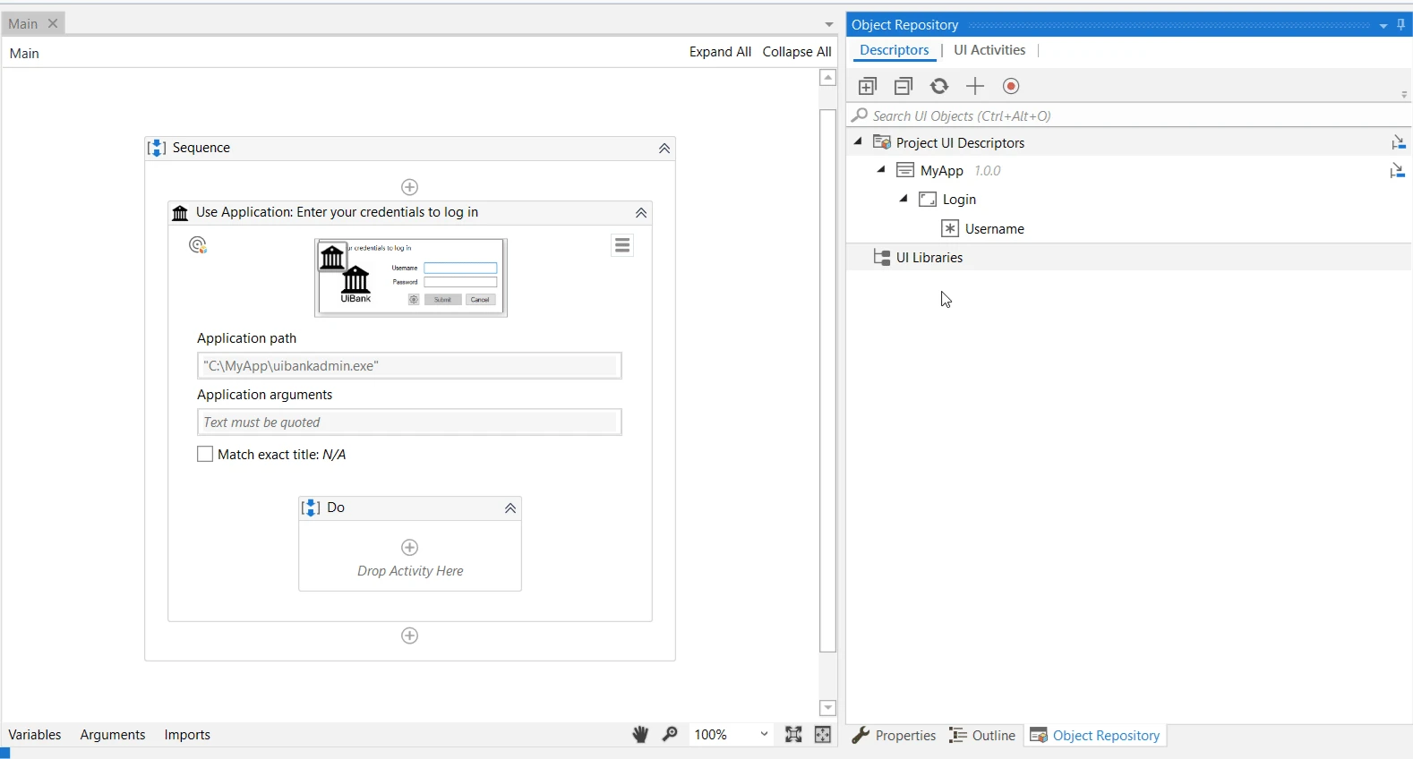Click the Do sequence icon
The height and width of the screenshot is (759, 1413).
(311, 507)
